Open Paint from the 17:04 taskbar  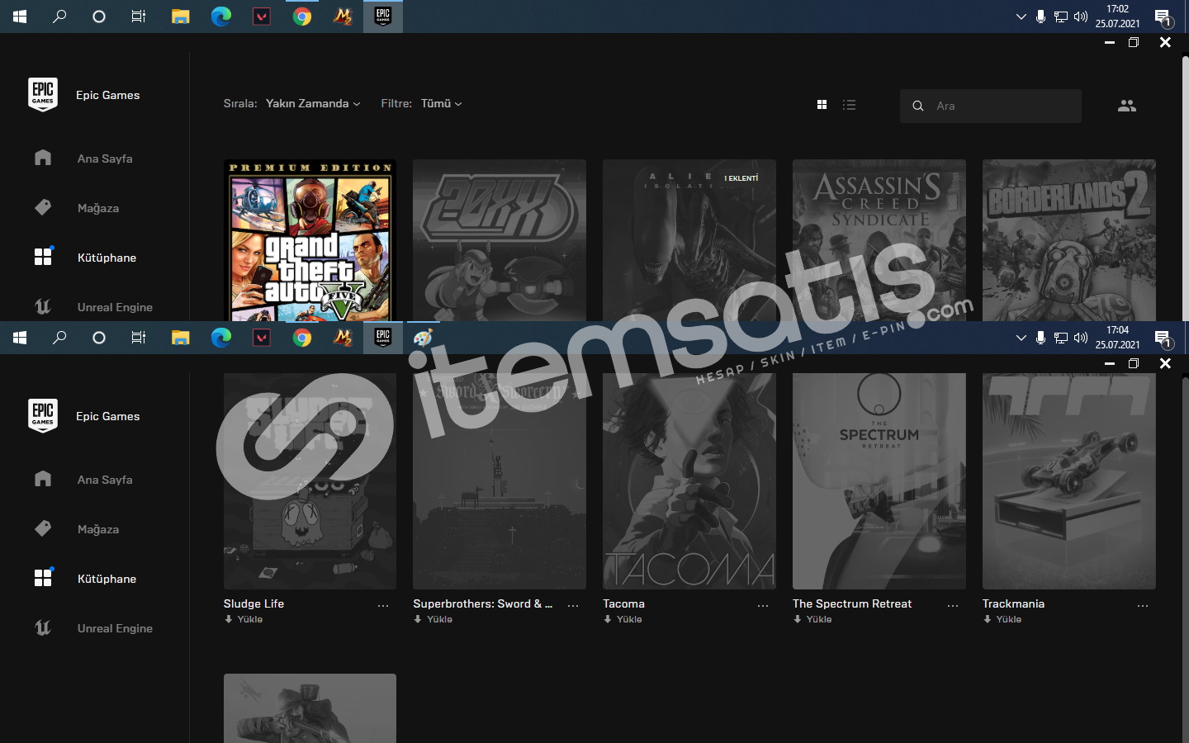[x=424, y=338]
